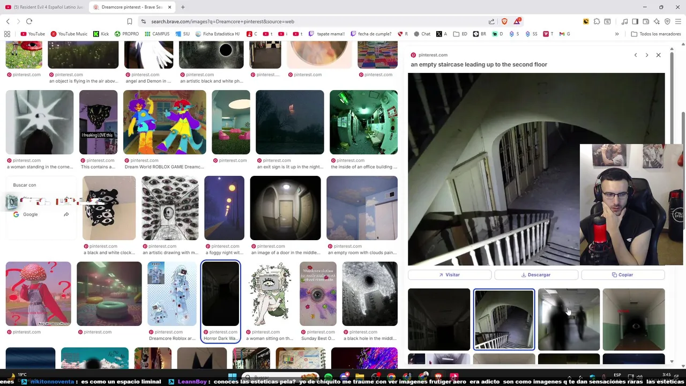
Task: Open the Horror Dark Wa... image result
Action: click(x=221, y=294)
